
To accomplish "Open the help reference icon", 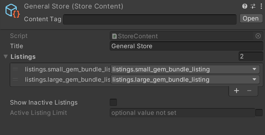I will pos(244,6).
